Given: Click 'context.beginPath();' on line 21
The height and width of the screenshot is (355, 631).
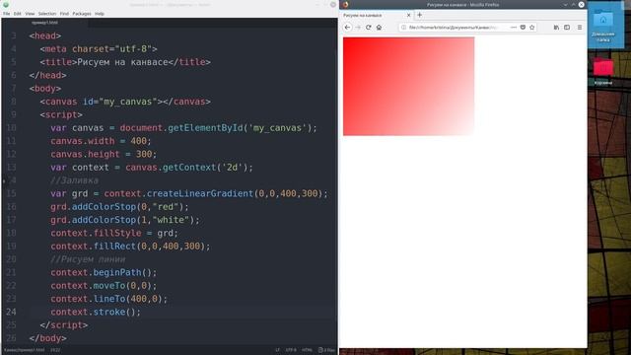Looking at the screenshot, I should coord(104,272).
